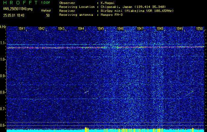Click the 'meteor' label
This screenshot has width=207, height=132.
46,11
